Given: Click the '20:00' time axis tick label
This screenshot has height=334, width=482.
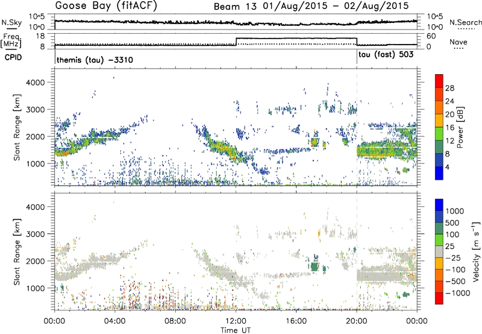Looking at the screenshot, I should 357,321.
